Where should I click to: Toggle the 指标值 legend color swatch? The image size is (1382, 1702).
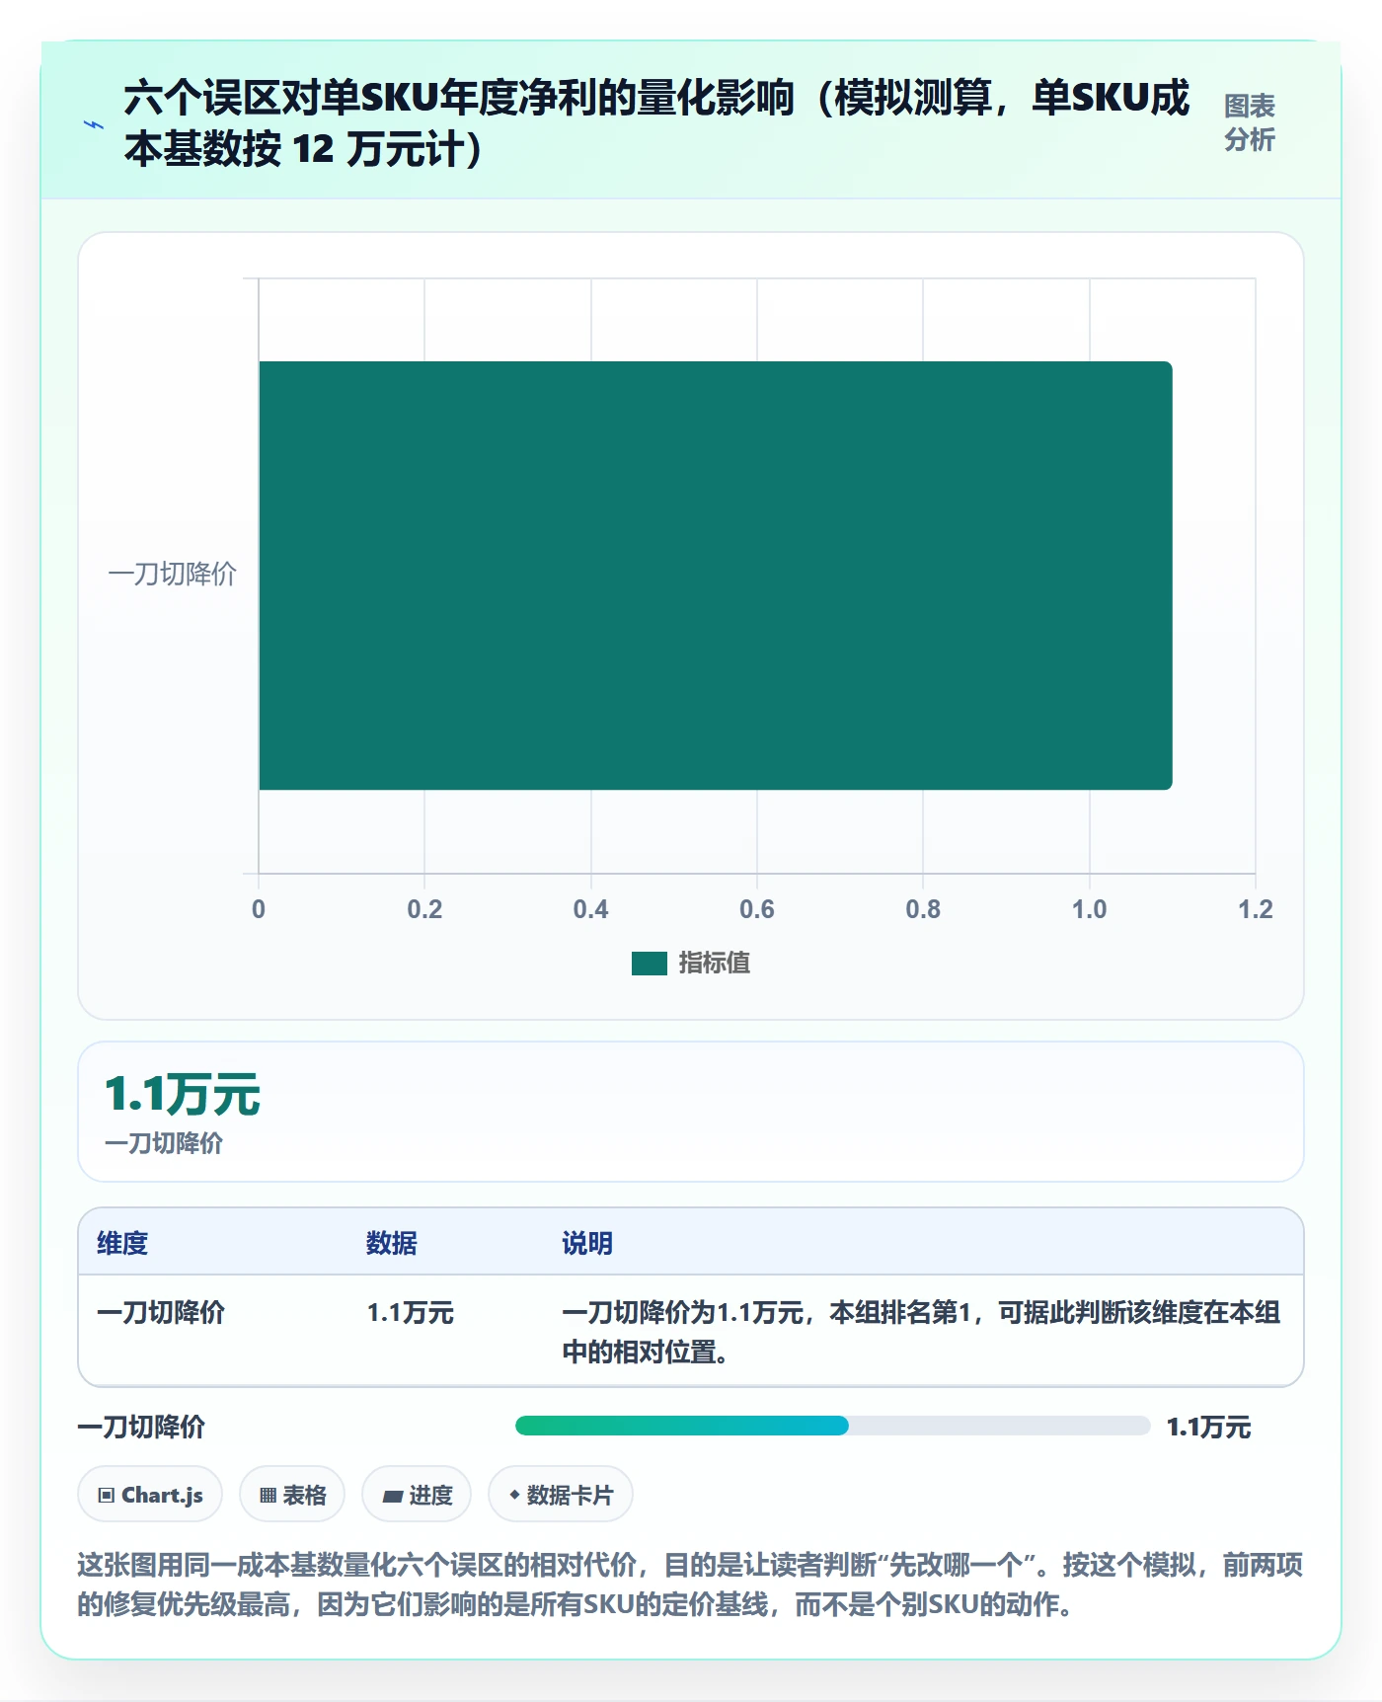coord(650,963)
